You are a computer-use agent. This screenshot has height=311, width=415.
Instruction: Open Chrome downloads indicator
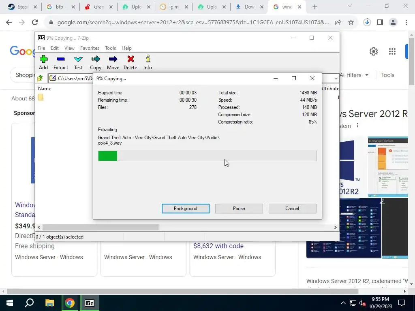point(367,23)
